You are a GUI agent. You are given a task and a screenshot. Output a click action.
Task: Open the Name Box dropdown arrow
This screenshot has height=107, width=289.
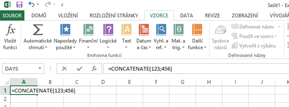pos(40,69)
